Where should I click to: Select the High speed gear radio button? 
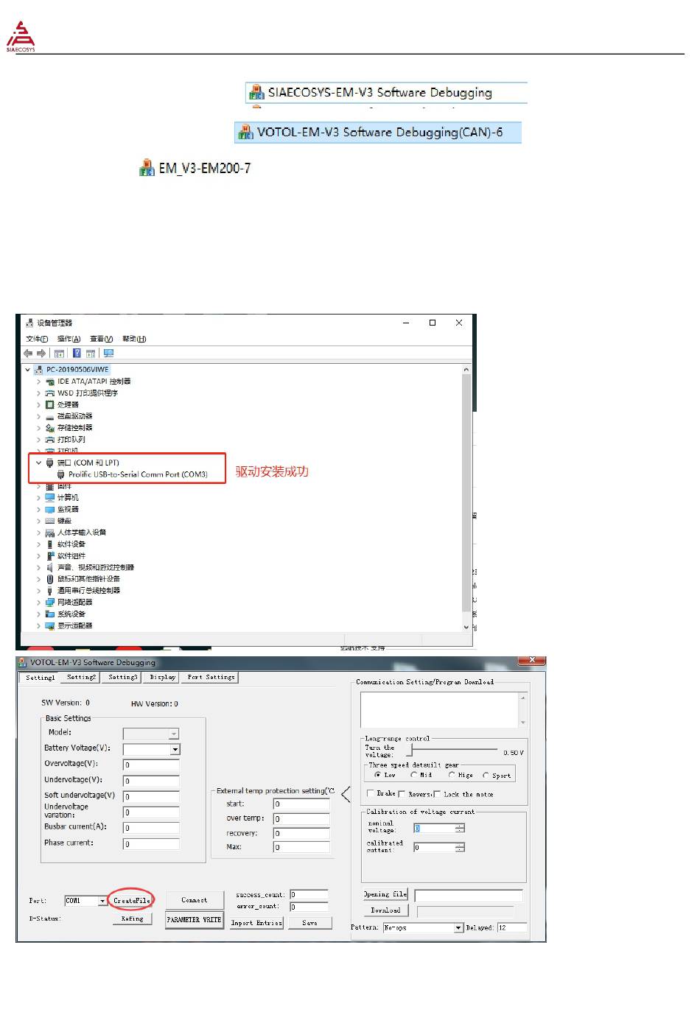[x=452, y=775]
